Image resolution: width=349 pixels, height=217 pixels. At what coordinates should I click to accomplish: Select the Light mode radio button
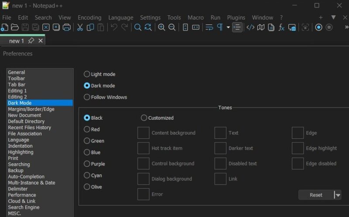[87, 74]
